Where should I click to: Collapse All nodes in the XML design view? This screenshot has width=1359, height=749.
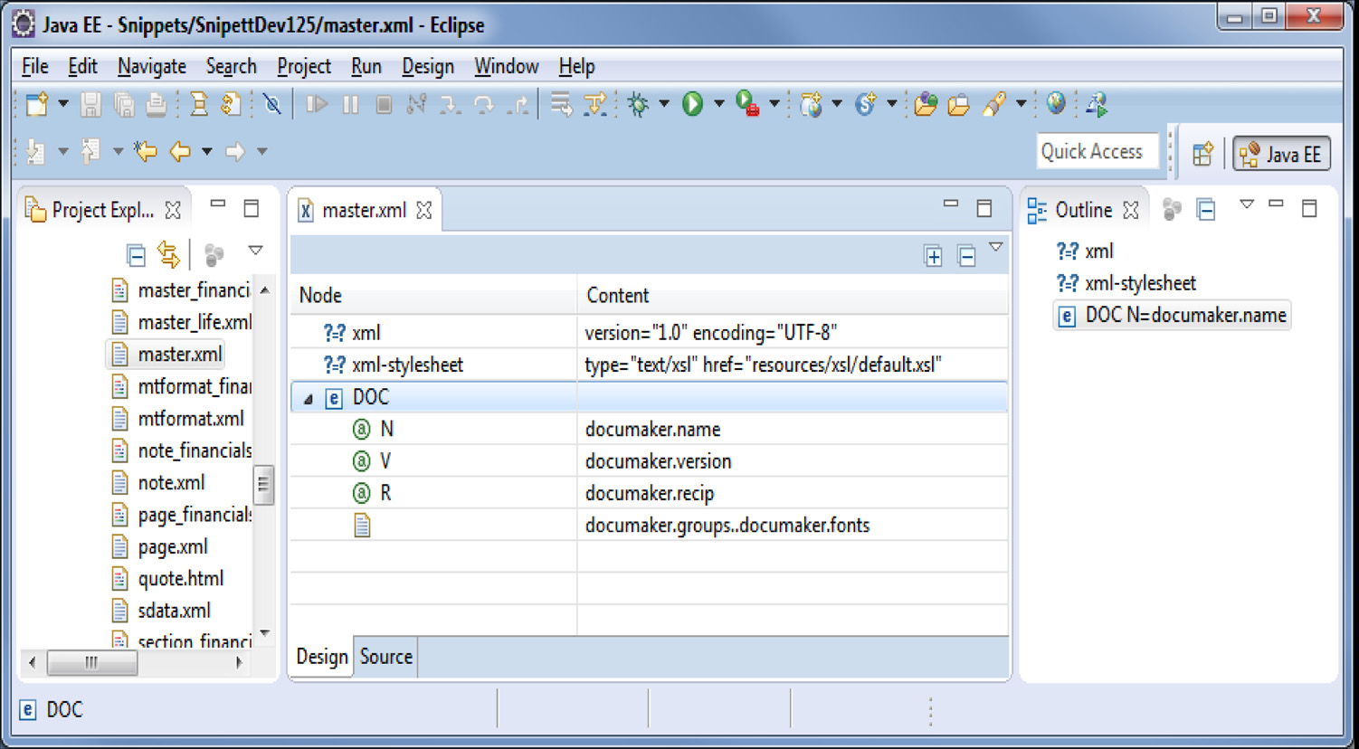[x=967, y=256]
